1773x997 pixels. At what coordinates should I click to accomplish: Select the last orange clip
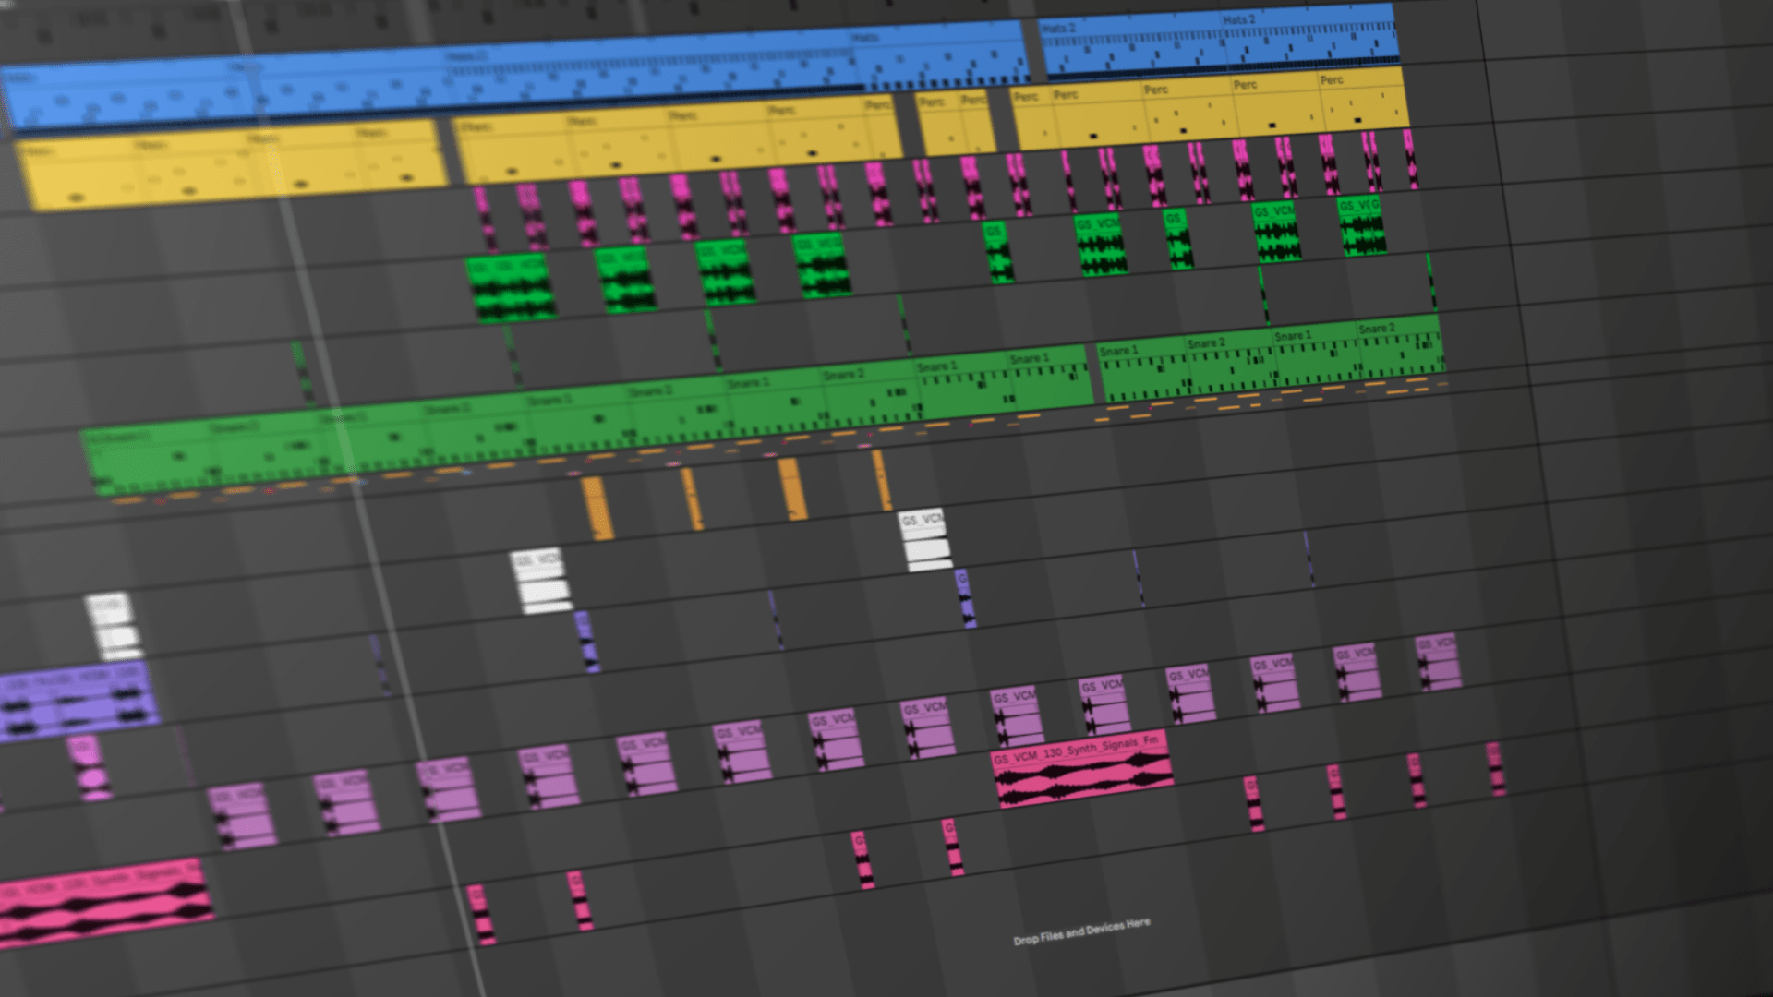882,479
